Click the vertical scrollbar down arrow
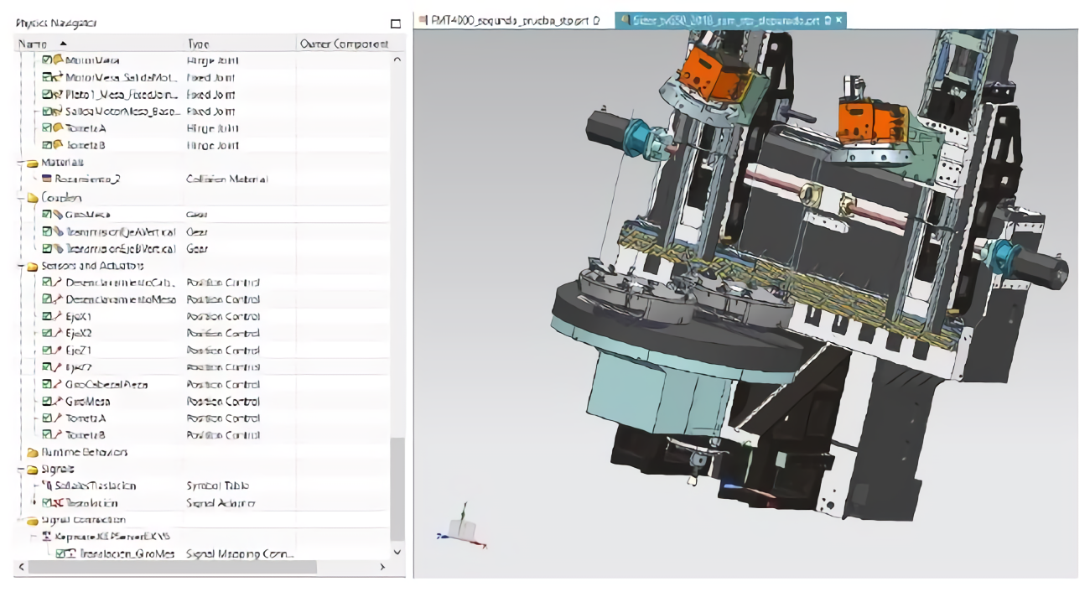Viewport: 1090px width, 592px height. point(397,553)
